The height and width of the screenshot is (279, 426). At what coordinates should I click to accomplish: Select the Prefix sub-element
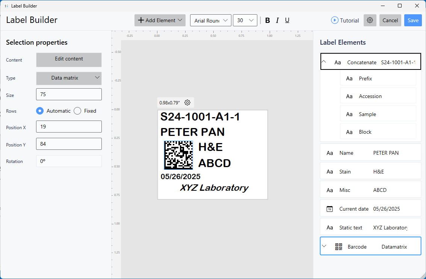378,78
